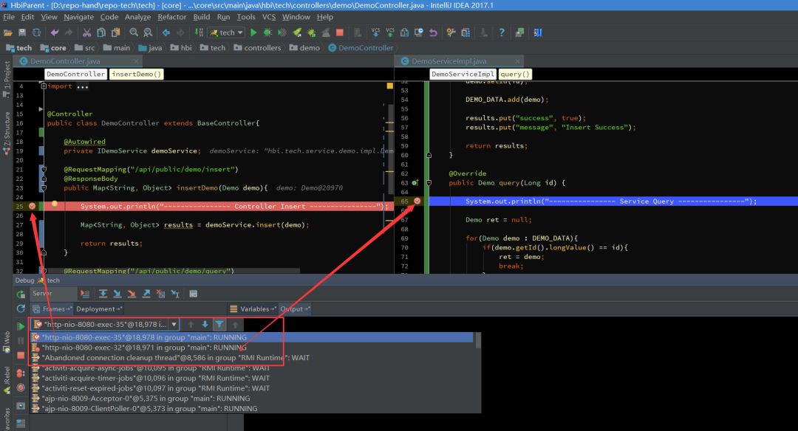Click the Save All icon in the toolbar

(23, 32)
